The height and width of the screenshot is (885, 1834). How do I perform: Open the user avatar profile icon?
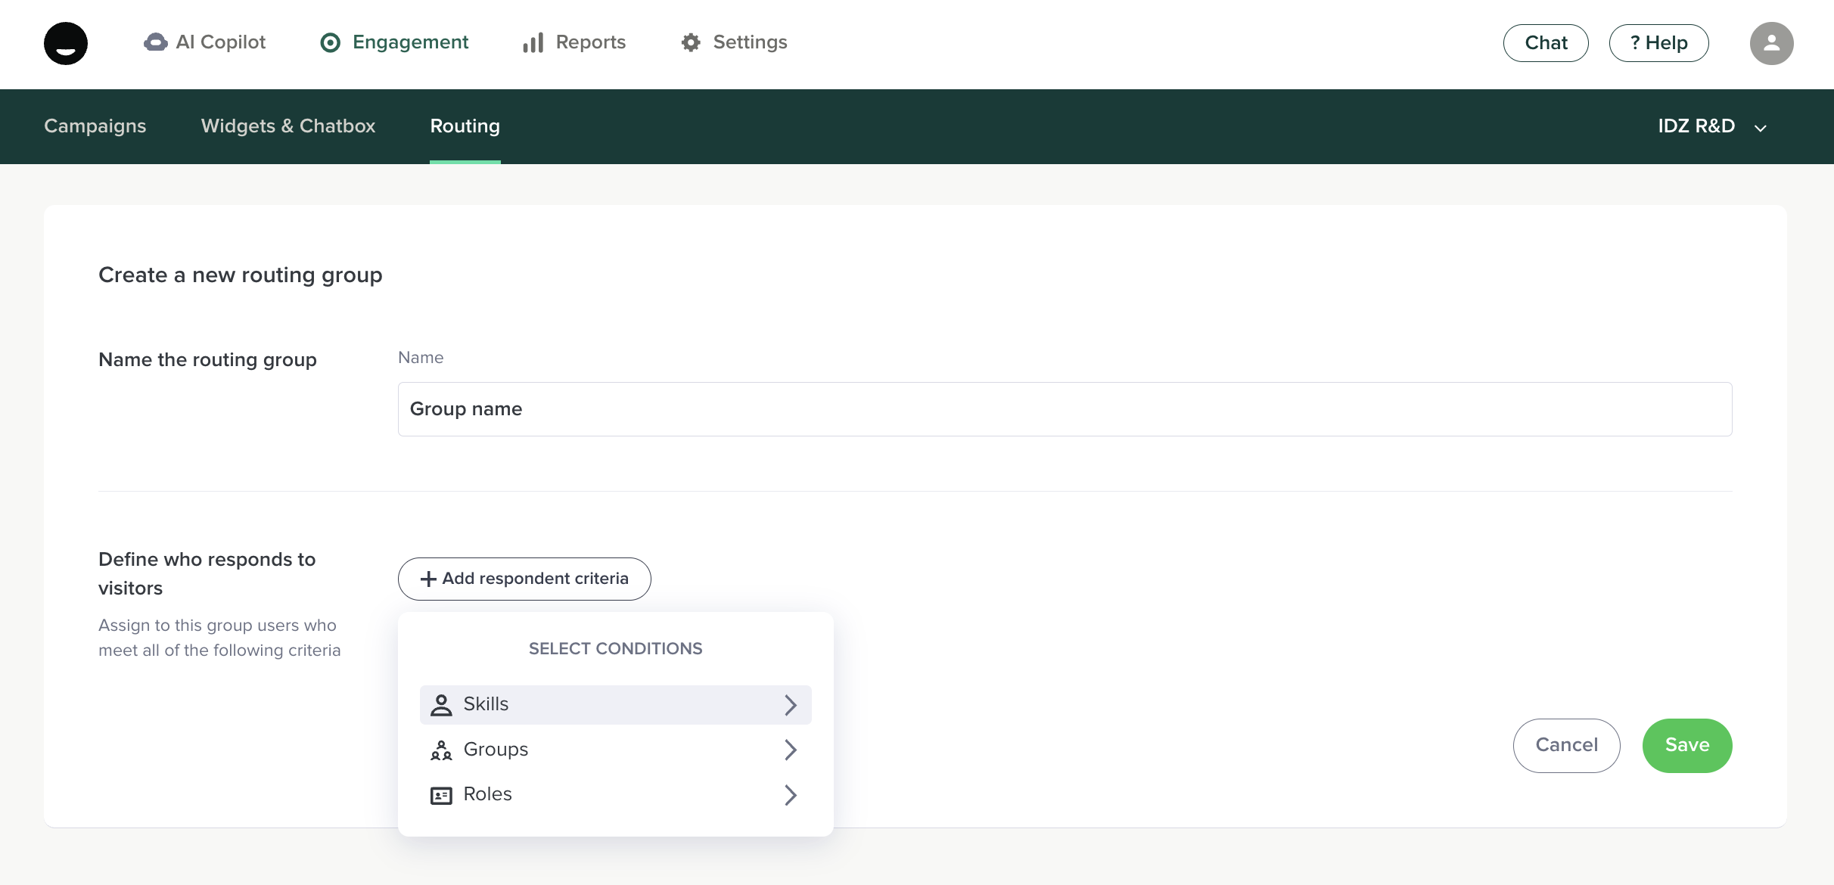click(1771, 43)
